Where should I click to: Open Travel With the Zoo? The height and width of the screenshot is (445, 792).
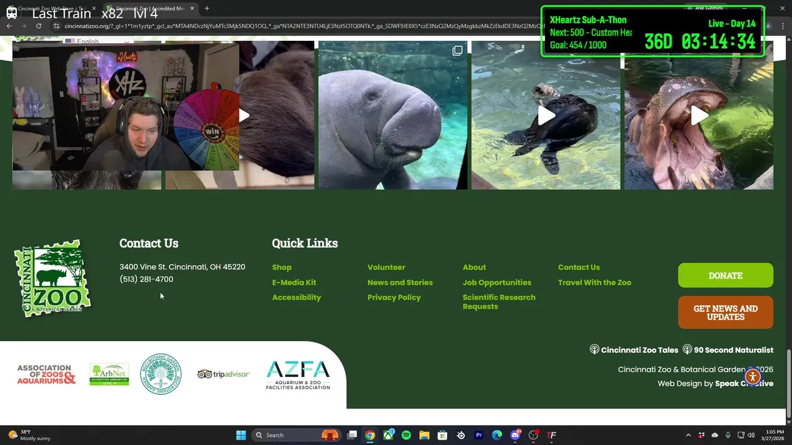tap(594, 282)
